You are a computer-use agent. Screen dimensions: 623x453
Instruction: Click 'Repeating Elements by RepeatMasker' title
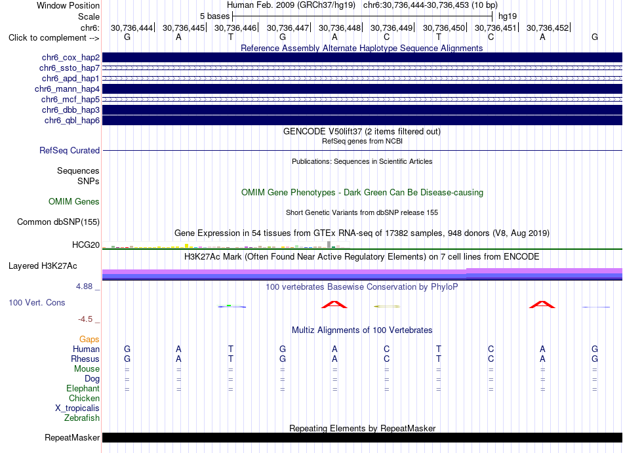click(x=362, y=428)
